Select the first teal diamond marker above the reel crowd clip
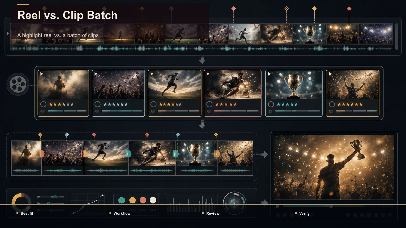 pos(67,135)
